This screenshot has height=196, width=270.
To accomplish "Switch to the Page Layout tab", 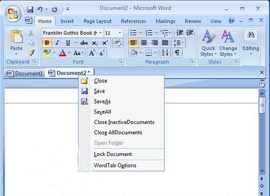I will [97, 21].
